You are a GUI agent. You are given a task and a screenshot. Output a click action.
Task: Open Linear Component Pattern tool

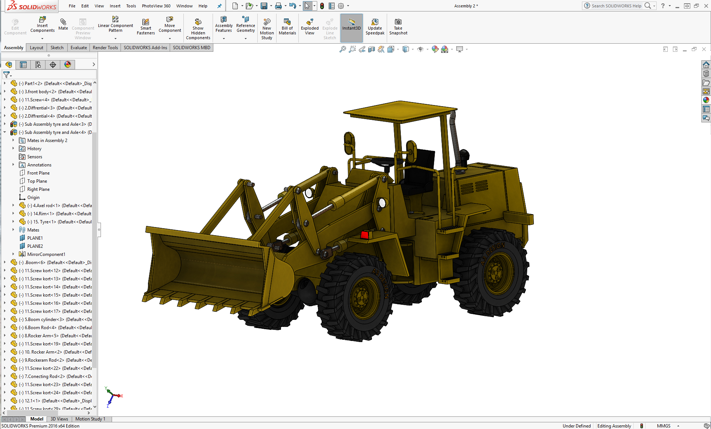coord(115,24)
